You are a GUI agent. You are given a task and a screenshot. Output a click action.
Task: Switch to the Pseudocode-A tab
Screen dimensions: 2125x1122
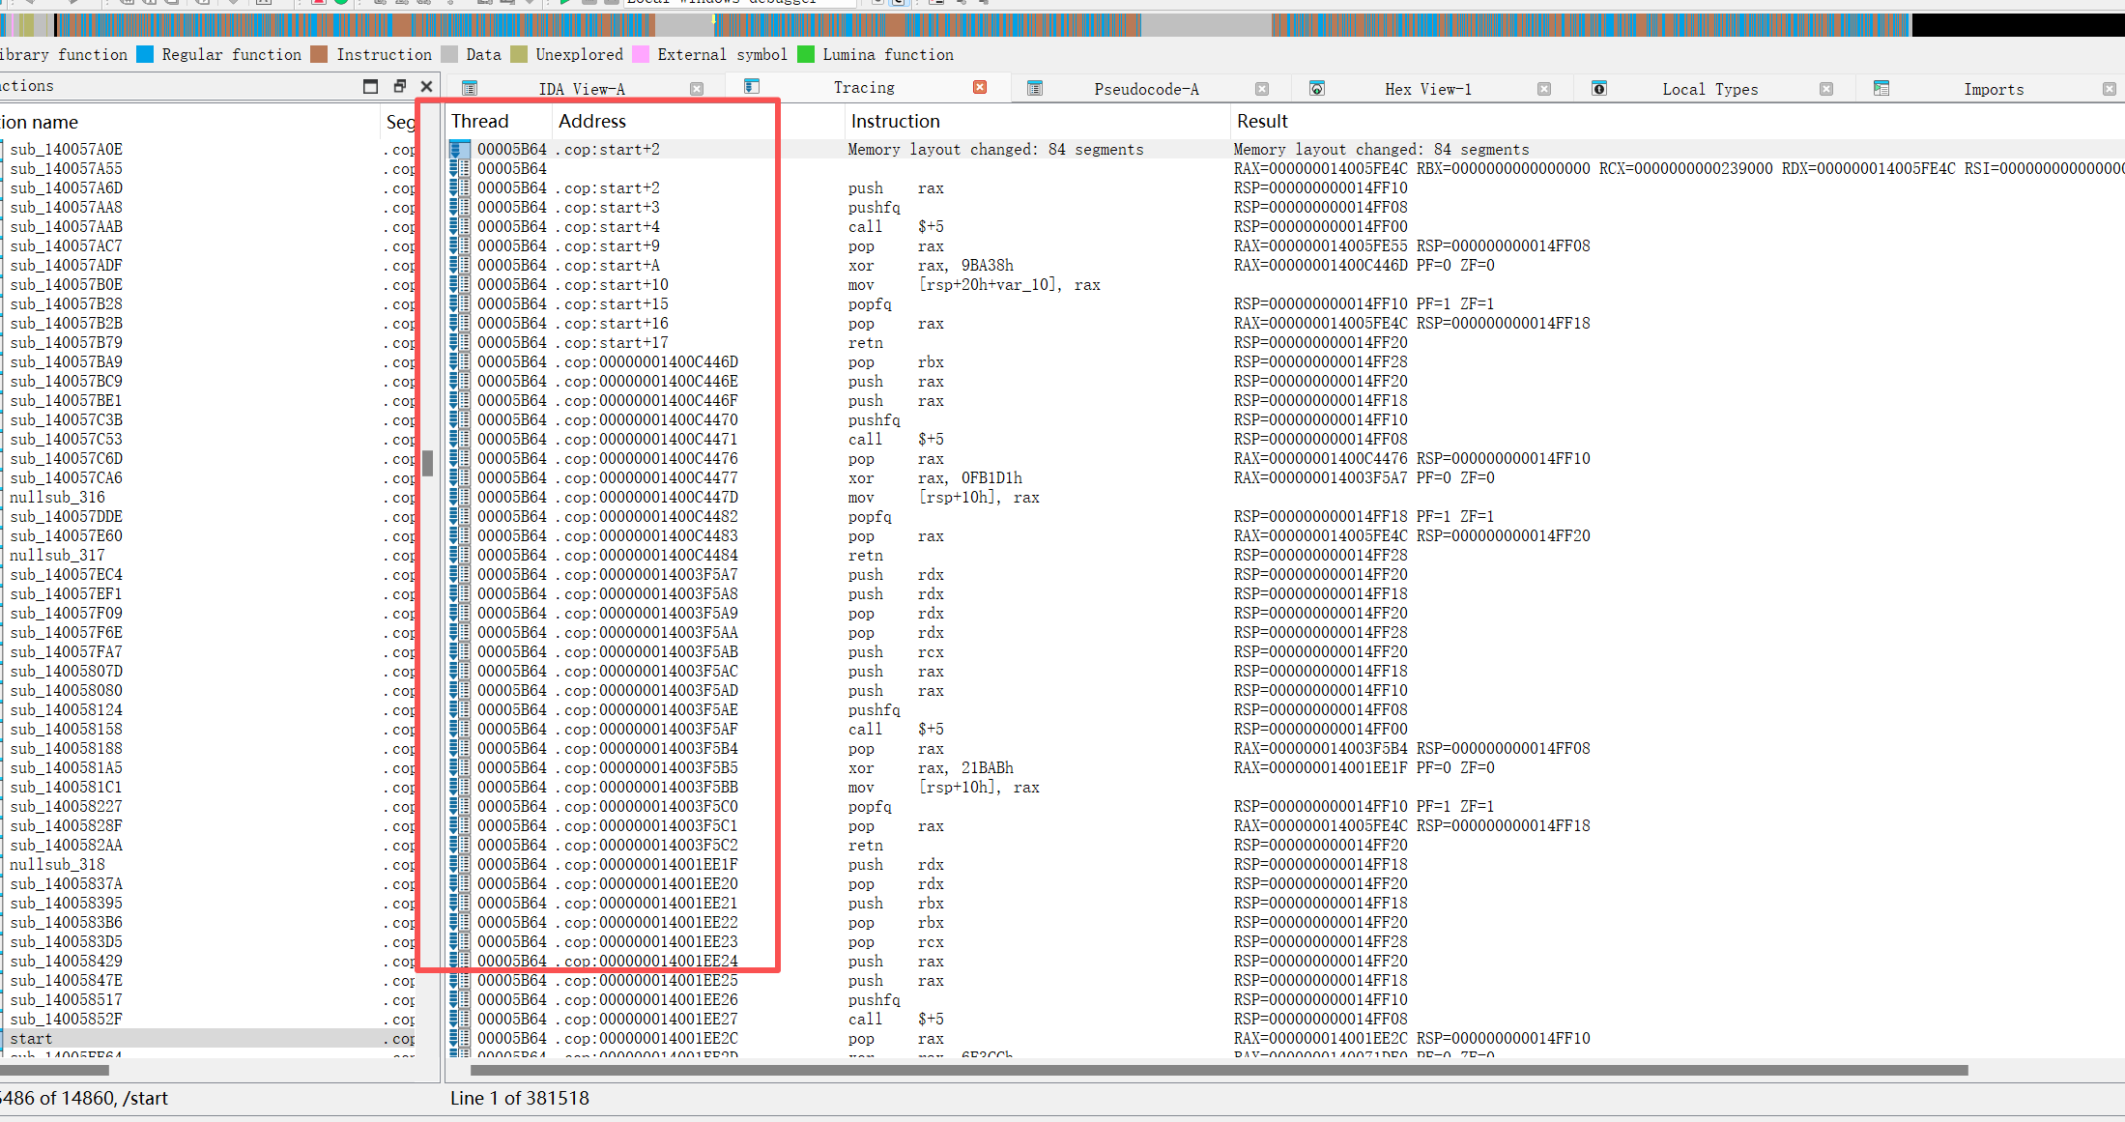(1146, 89)
